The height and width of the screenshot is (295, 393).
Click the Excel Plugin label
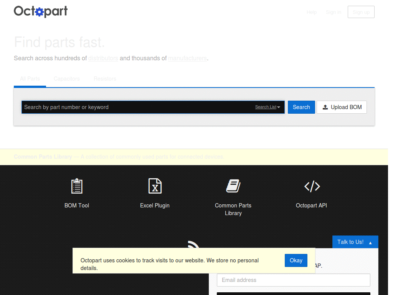155,206
